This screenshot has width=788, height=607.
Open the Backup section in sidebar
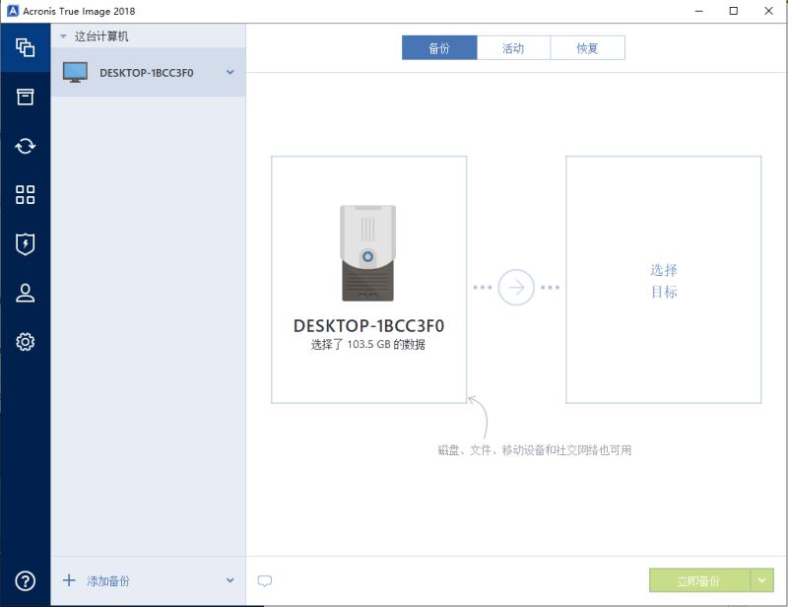coord(26,47)
